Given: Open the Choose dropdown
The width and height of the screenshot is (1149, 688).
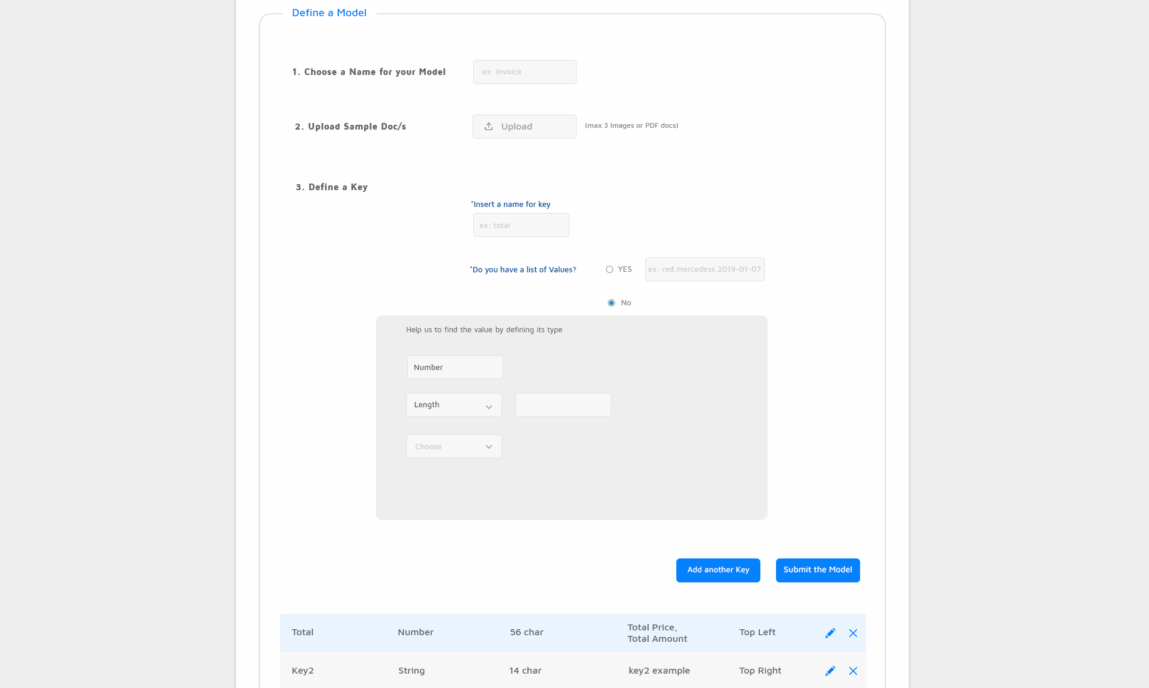Looking at the screenshot, I should [453, 446].
